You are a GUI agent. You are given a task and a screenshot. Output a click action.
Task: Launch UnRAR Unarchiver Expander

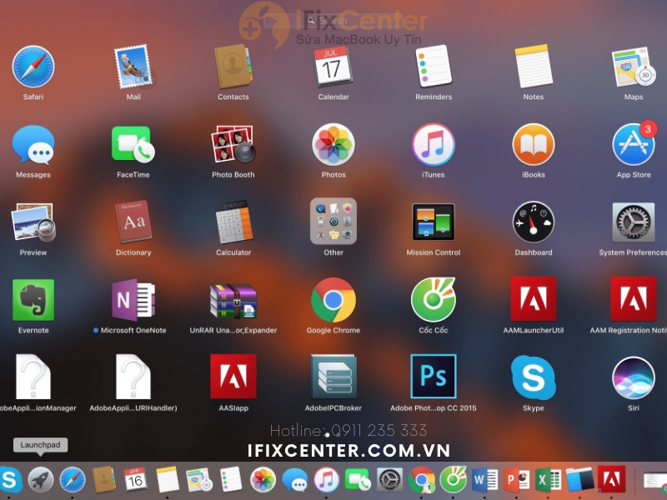tap(233, 301)
